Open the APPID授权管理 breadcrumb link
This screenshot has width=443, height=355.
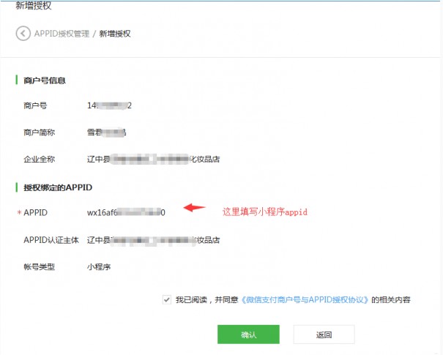[x=62, y=34]
